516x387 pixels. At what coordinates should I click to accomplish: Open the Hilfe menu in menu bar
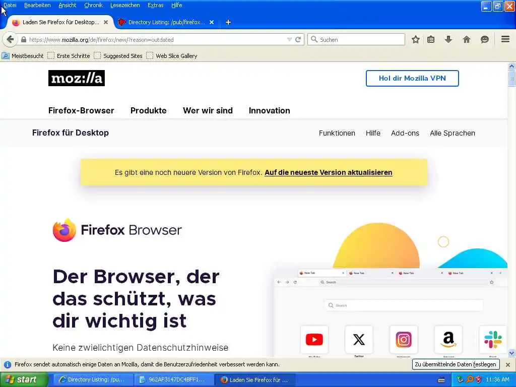pyautogui.click(x=176, y=5)
